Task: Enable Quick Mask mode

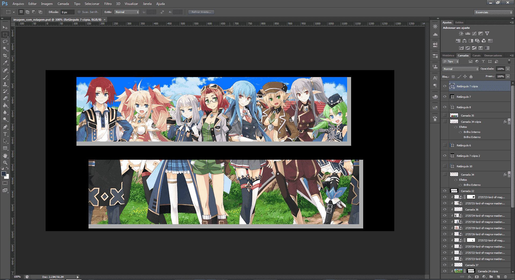Action: click(x=5, y=183)
